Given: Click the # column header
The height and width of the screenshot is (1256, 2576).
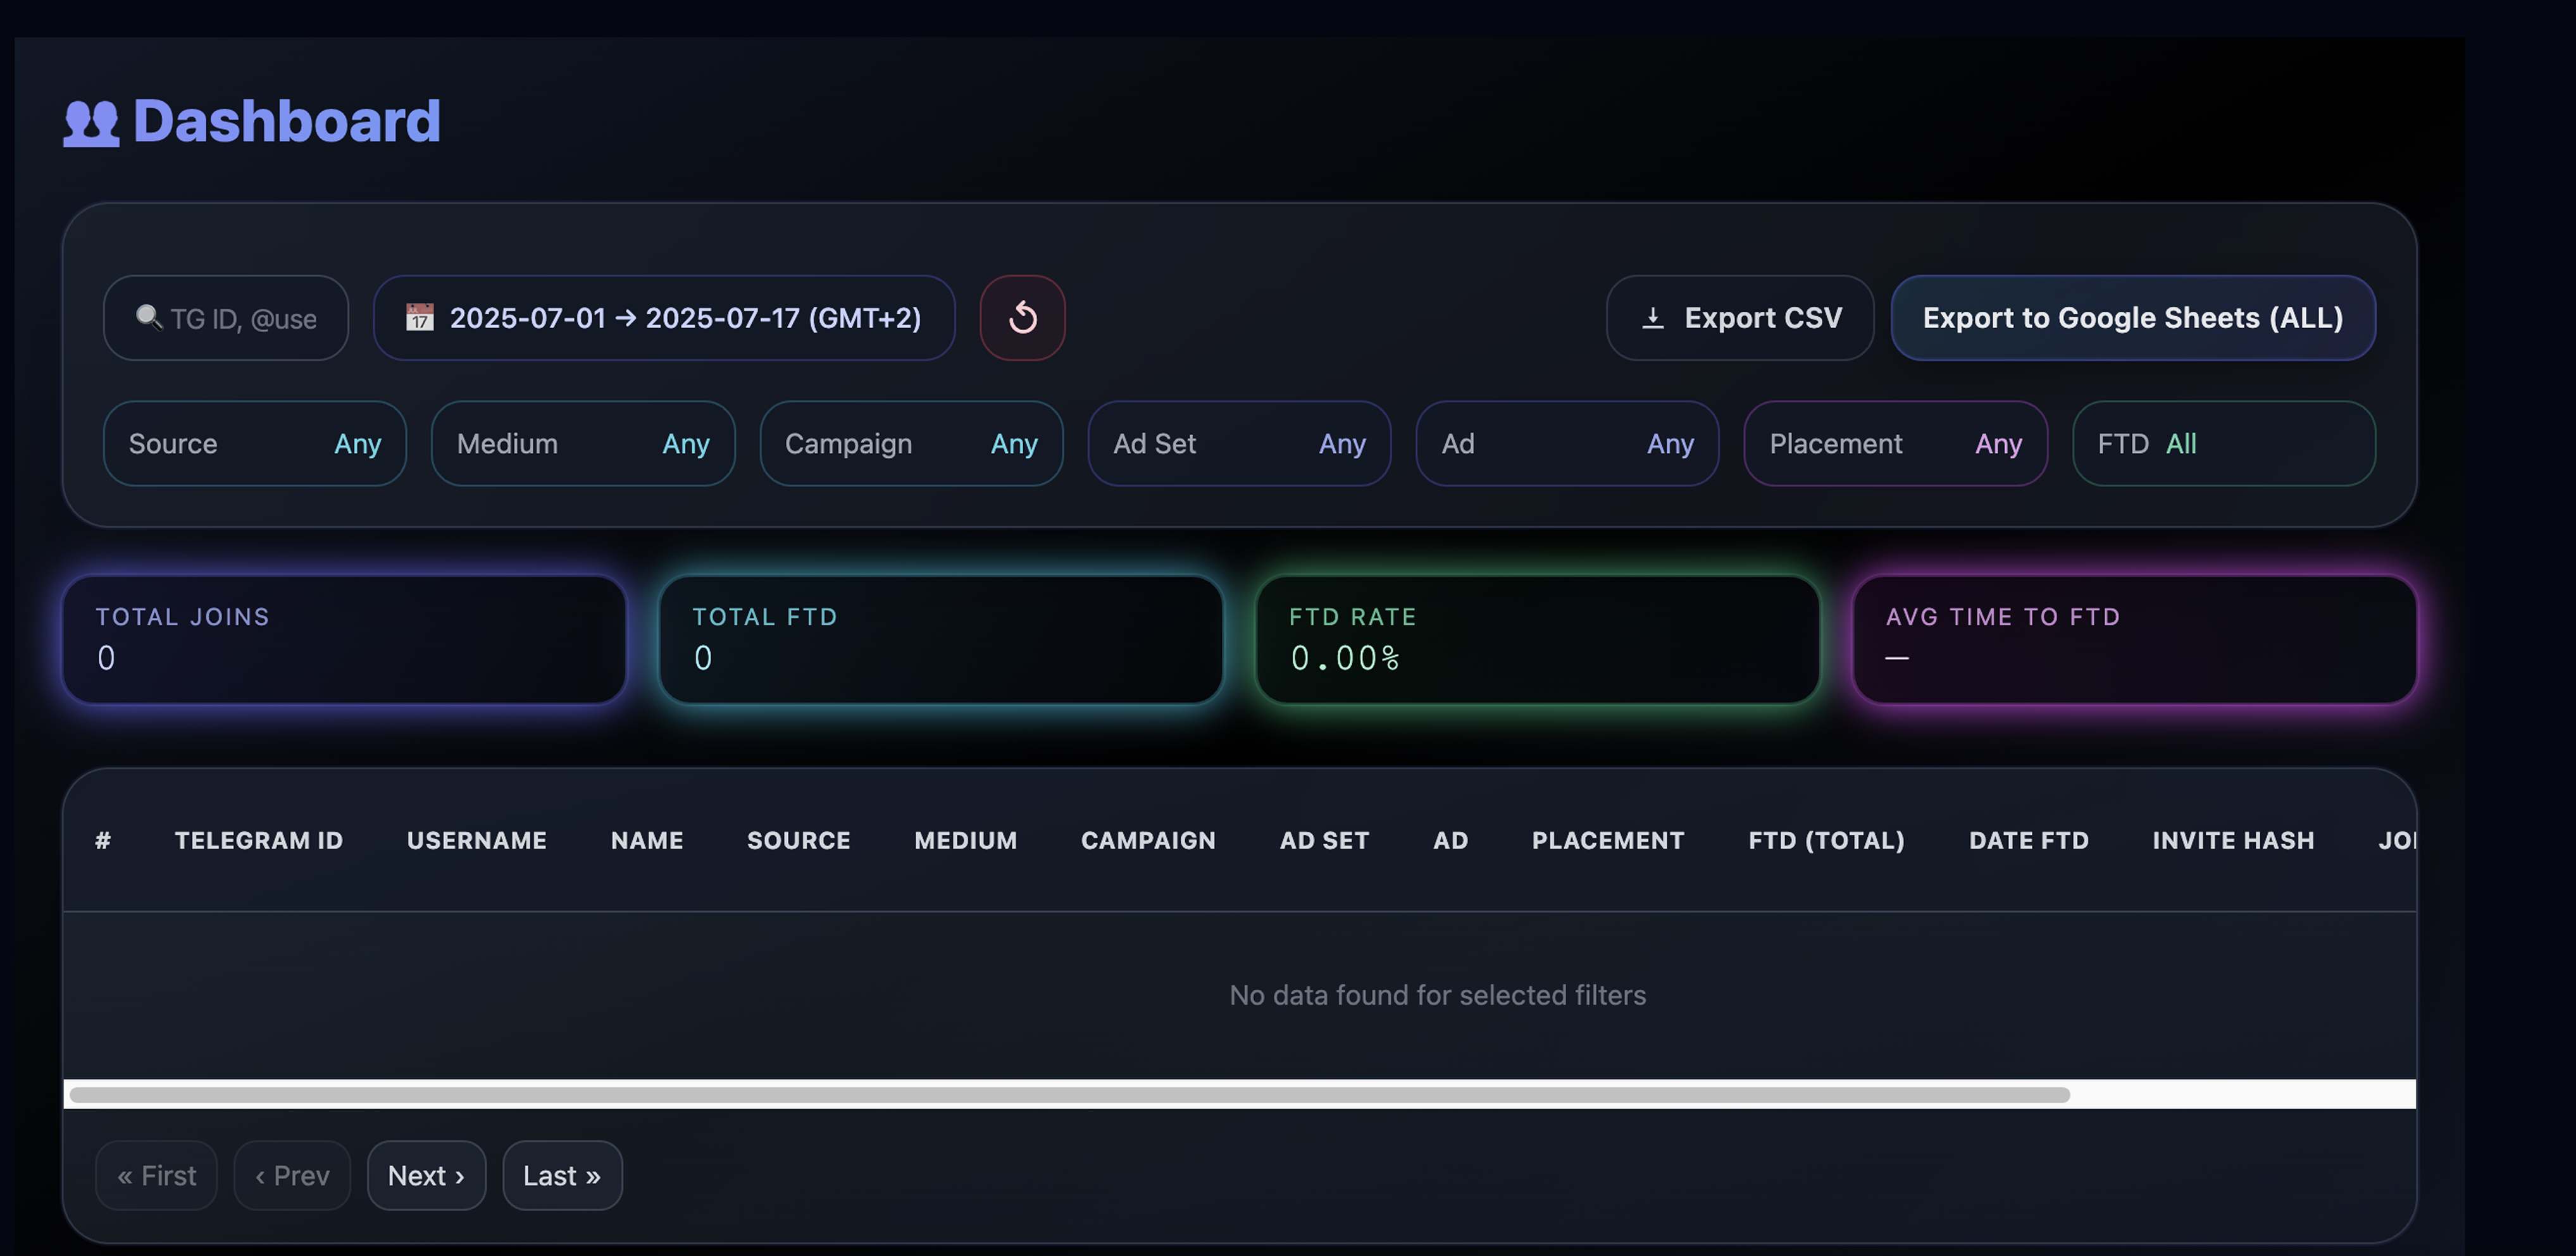Looking at the screenshot, I should (x=103, y=840).
